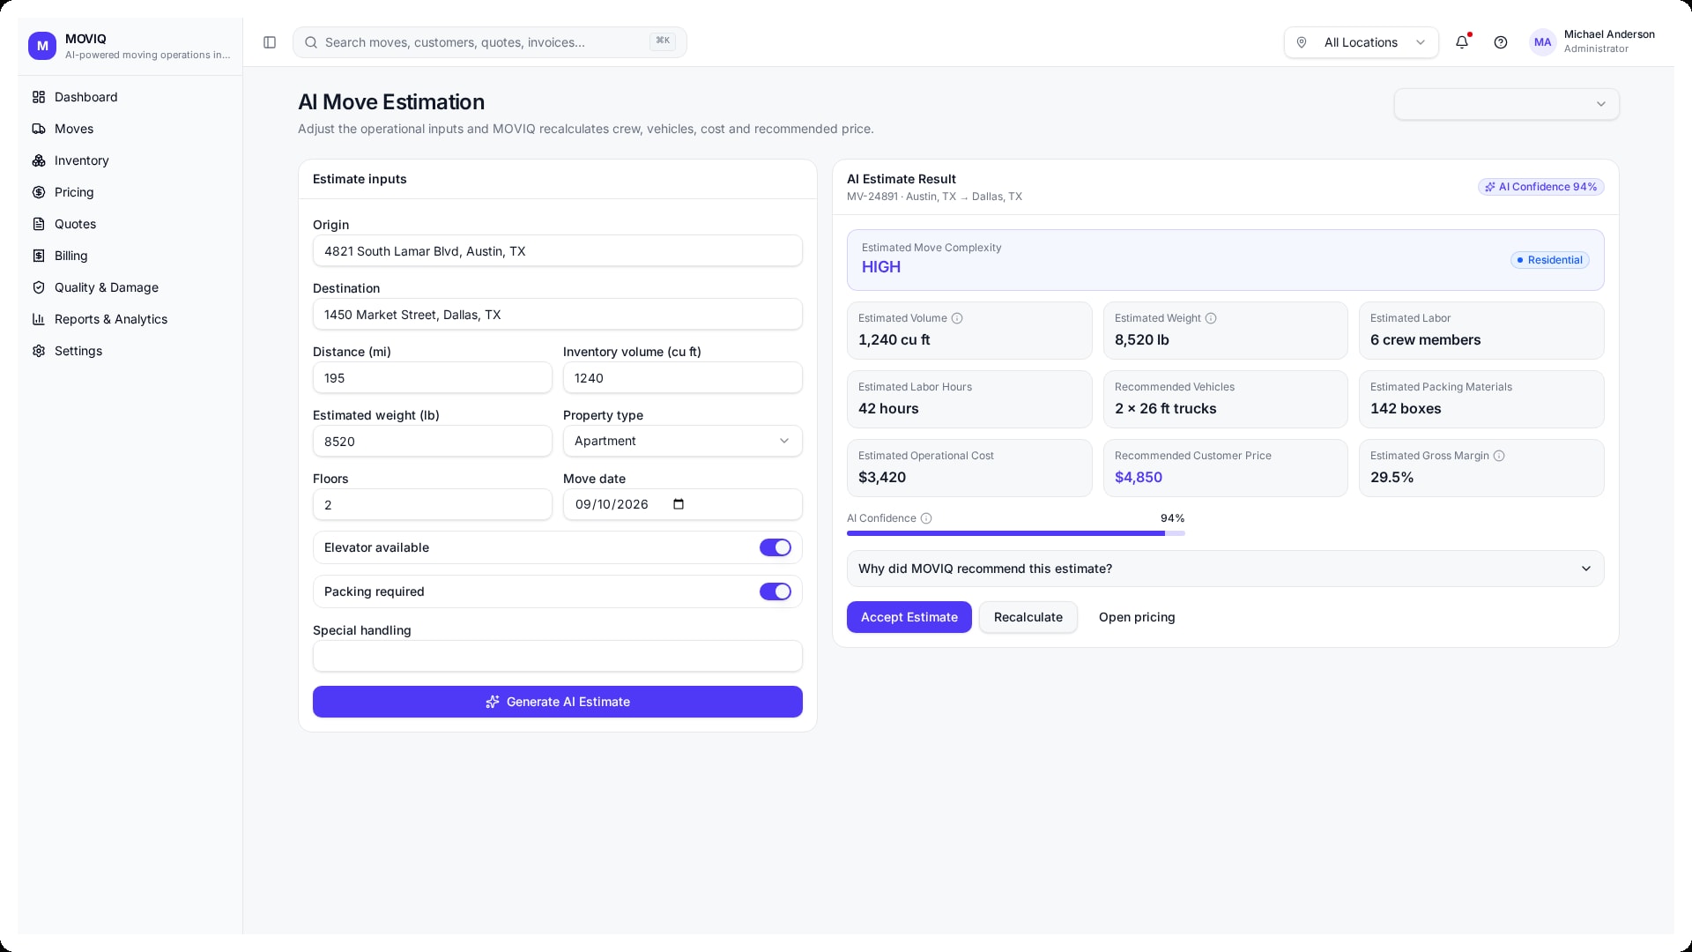Click the Destination address field
Viewport: 1692px width, 952px height.
click(x=558, y=315)
